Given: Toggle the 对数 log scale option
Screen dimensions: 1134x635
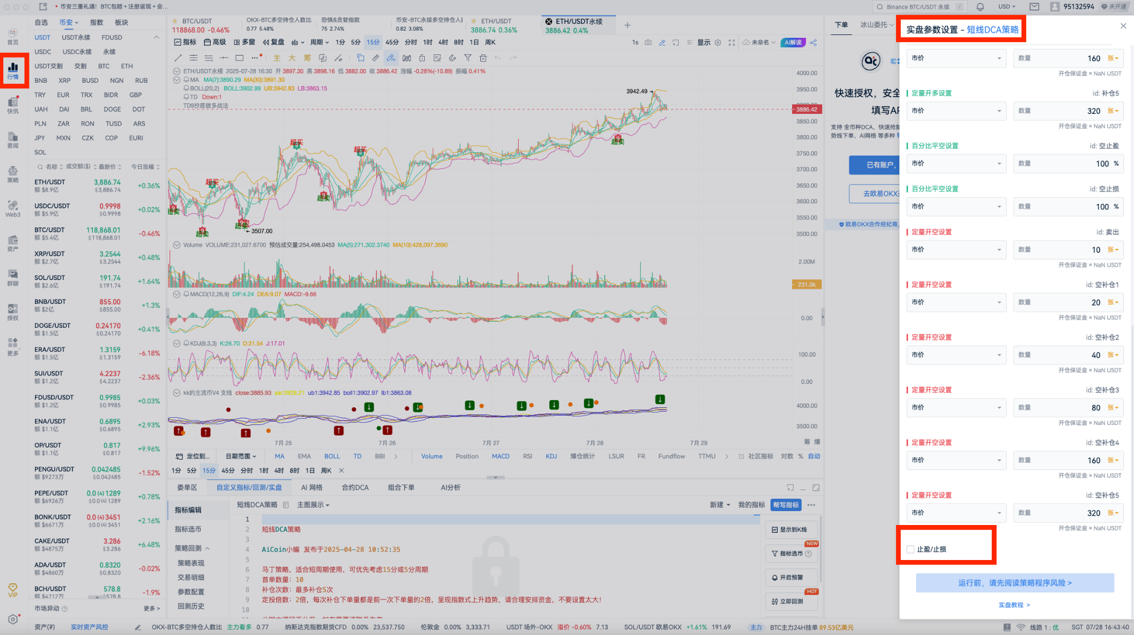Looking at the screenshot, I should tap(787, 456).
